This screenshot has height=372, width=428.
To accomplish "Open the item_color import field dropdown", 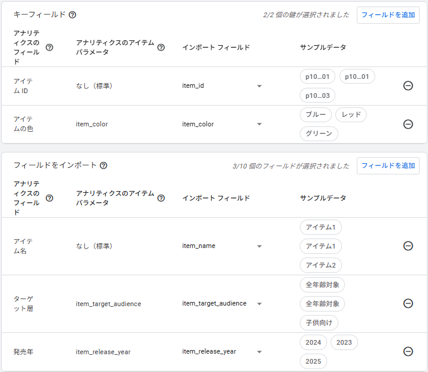I will [x=259, y=124].
